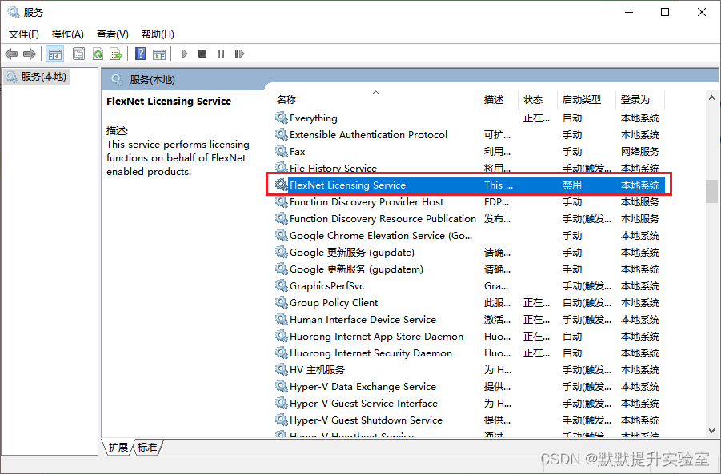Switch to the 标准 tab

pos(147,448)
